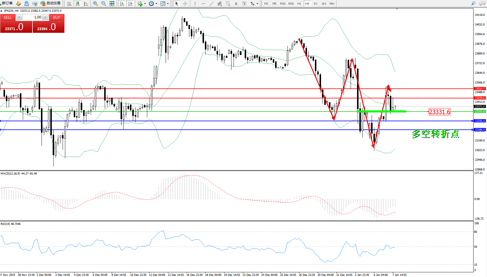Select the trendline drawing tool

tap(212, 4)
